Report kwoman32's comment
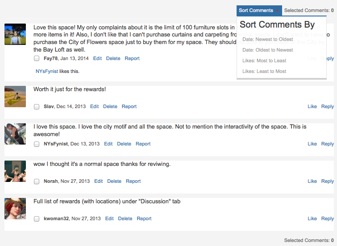The width and height of the screenshot is (337, 246). (x=144, y=218)
